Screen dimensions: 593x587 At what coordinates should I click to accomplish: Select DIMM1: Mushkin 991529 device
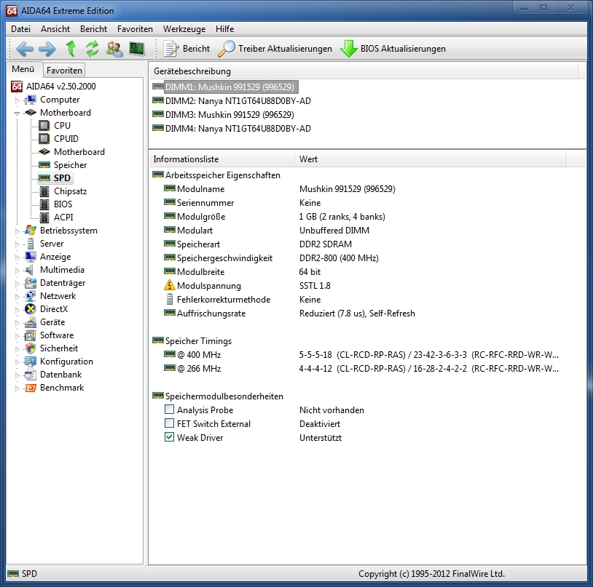coord(226,87)
